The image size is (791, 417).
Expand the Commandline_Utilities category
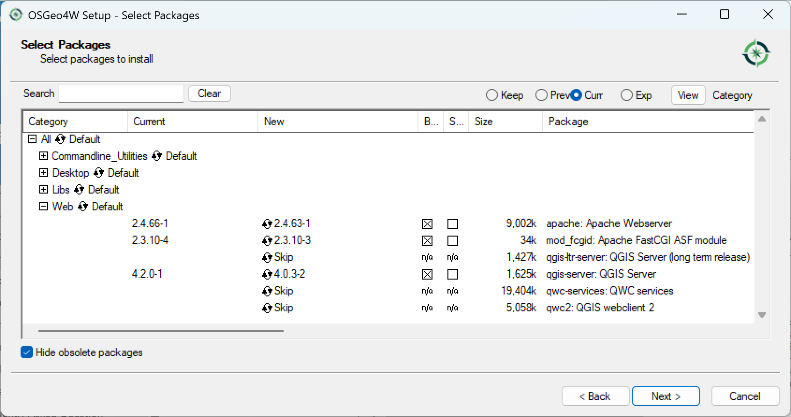44,156
